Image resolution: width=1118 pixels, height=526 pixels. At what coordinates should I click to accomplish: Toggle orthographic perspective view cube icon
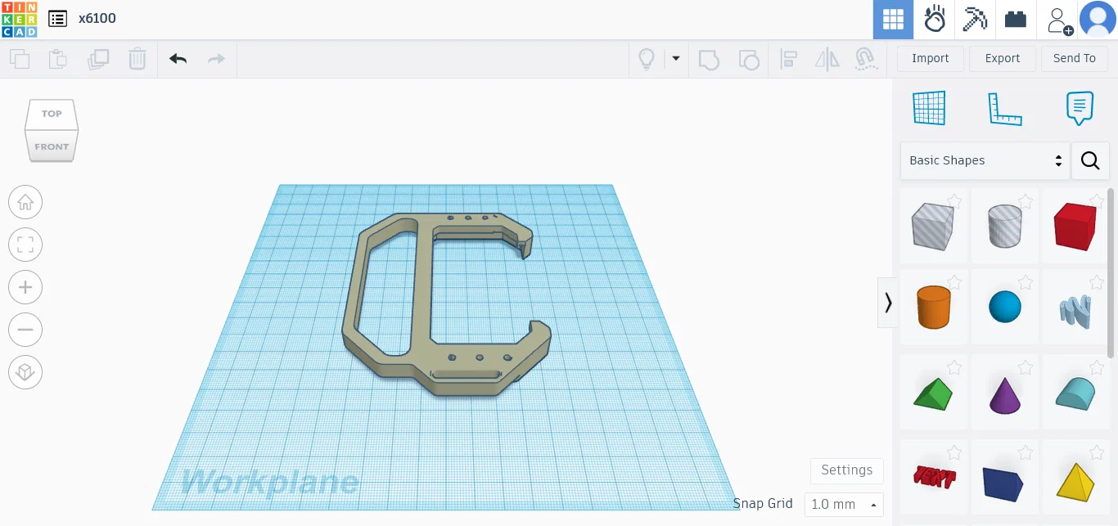tap(25, 373)
